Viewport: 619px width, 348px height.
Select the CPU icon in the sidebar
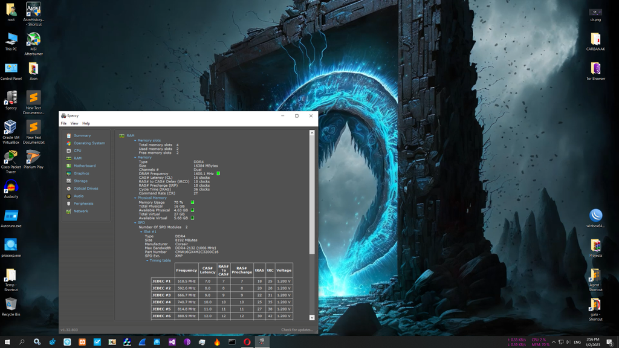(x=69, y=151)
